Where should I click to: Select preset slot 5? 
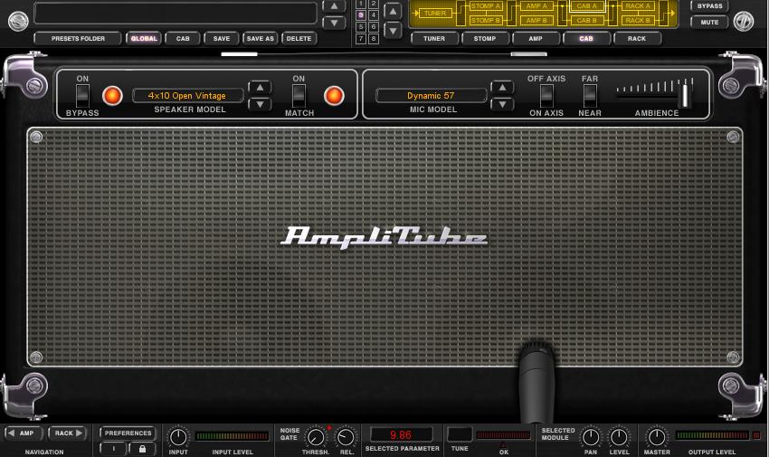click(x=361, y=27)
